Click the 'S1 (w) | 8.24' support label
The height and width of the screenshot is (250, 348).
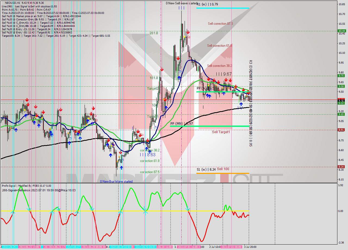coord(206,169)
